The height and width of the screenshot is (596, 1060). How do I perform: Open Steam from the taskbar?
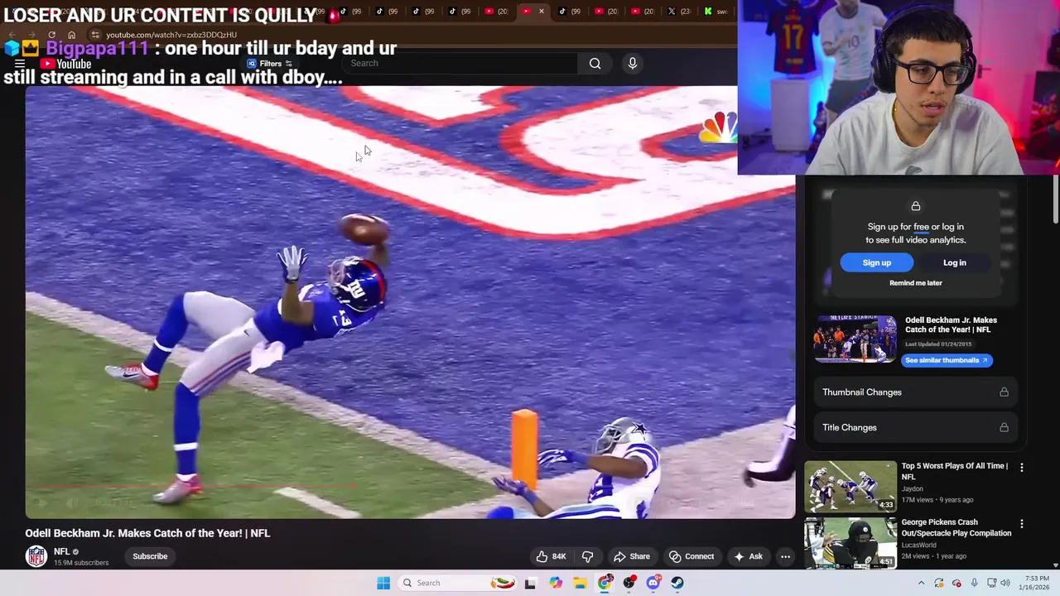pos(677,583)
